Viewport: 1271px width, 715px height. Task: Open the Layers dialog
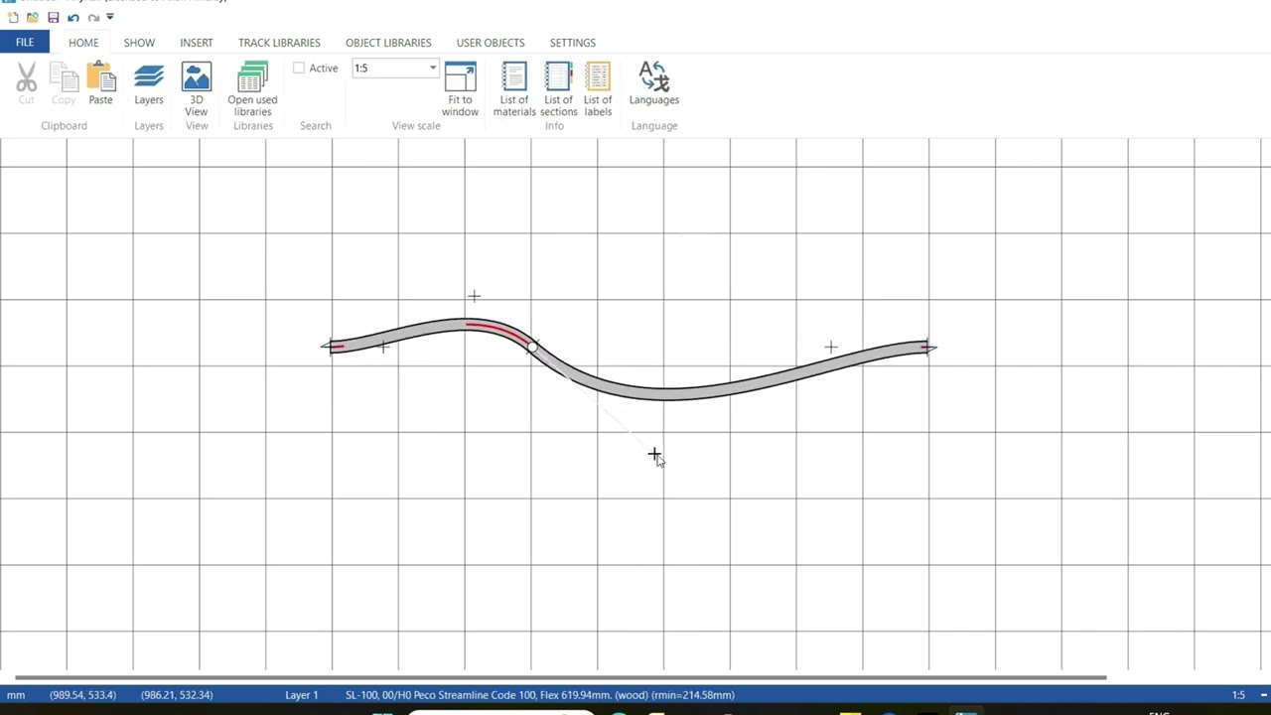click(149, 83)
